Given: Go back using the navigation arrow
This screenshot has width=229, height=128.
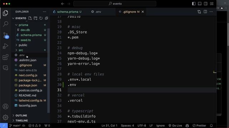Looking at the screenshot, I should point(63,4).
